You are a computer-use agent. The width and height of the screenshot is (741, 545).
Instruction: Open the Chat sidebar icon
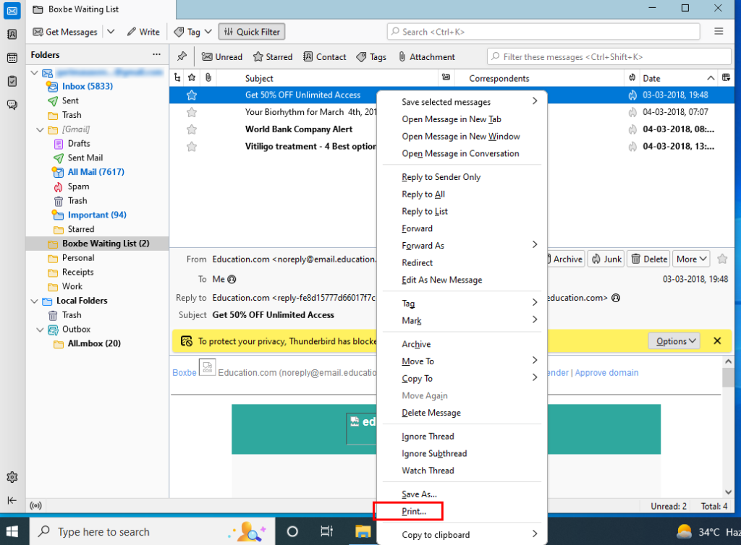click(x=12, y=104)
